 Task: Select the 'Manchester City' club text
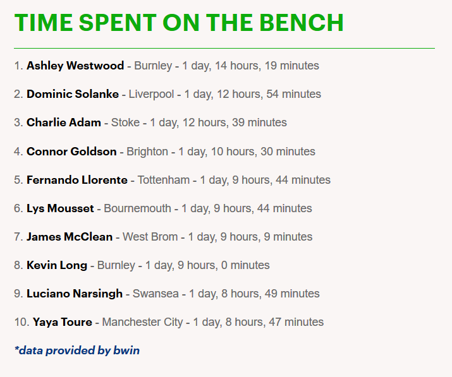tap(142, 322)
